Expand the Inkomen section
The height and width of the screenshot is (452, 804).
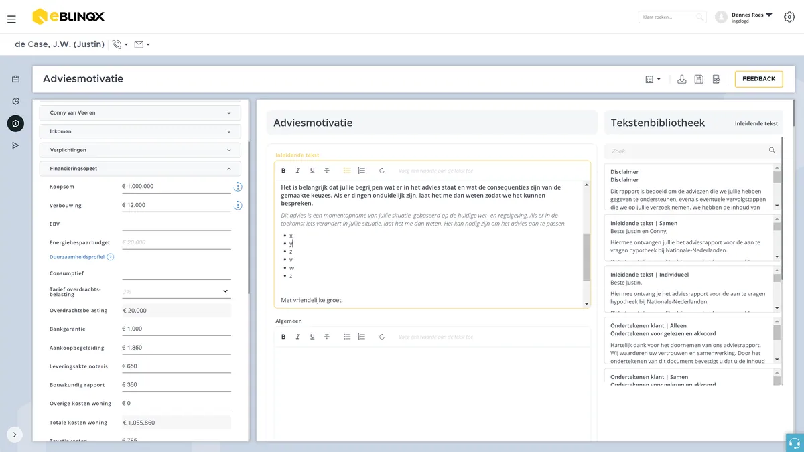pyautogui.click(x=140, y=131)
